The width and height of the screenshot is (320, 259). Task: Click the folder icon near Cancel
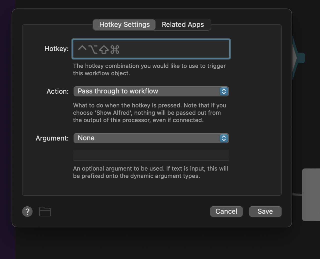coord(45,211)
